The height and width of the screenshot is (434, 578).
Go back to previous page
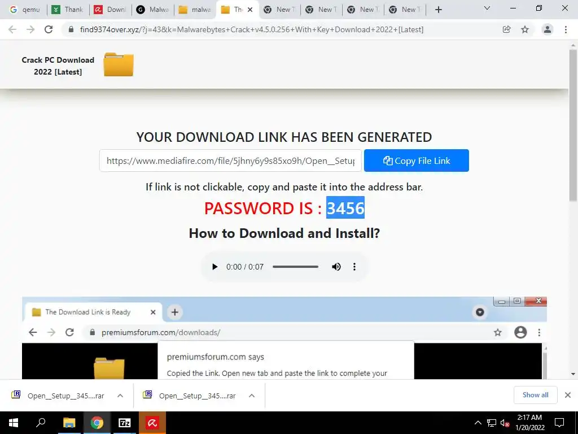[x=12, y=29]
